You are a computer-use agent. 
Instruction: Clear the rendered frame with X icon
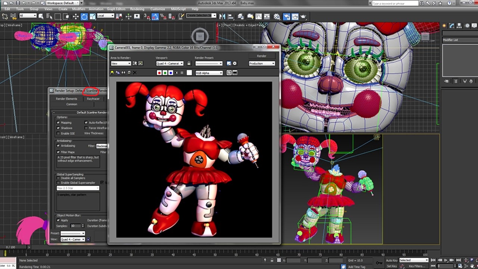[135, 73]
